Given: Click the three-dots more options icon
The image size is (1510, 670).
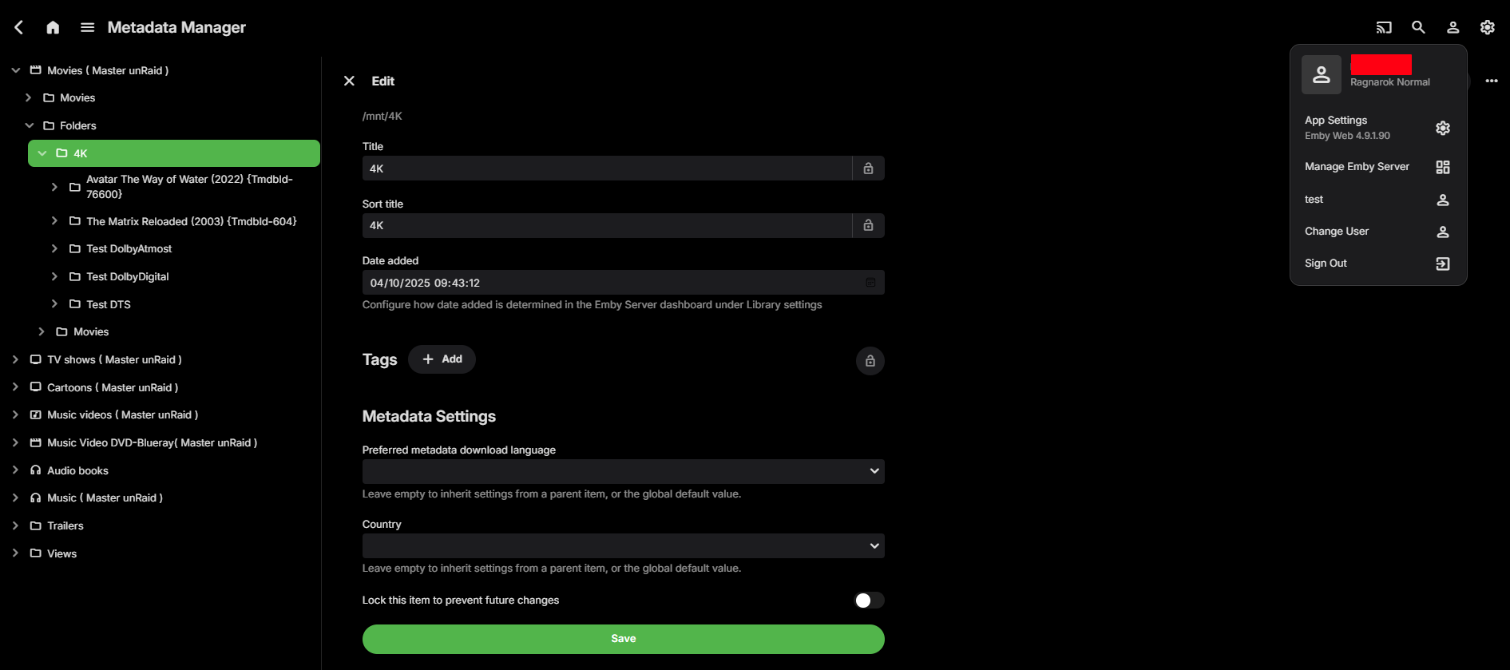Looking at the screenshot, I should click(1492, 81).
